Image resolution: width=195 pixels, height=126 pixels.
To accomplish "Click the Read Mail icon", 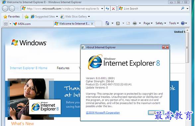I will [x=128, y=23].
